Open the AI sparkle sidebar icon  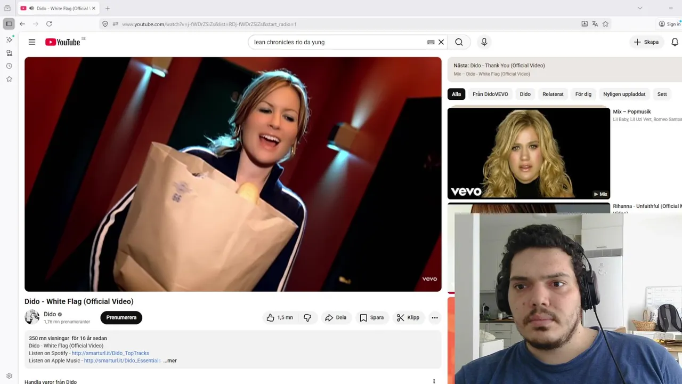tap(9, 40)
